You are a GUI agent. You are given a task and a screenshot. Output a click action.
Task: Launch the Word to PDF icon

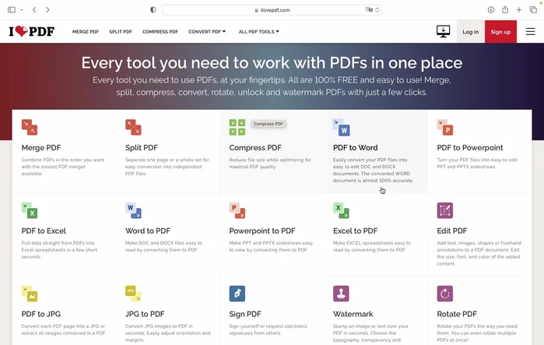[x=133, y=210]
